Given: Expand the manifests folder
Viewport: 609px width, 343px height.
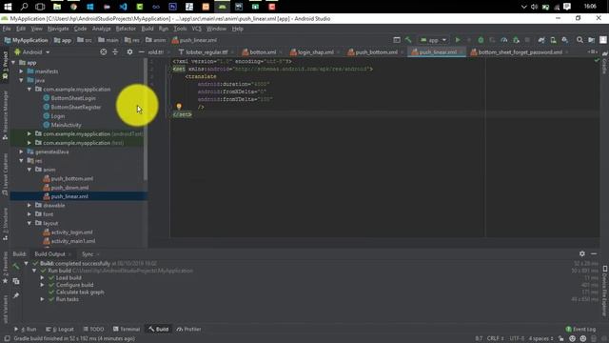Looking at the screenshot, I should click(21, 71).
